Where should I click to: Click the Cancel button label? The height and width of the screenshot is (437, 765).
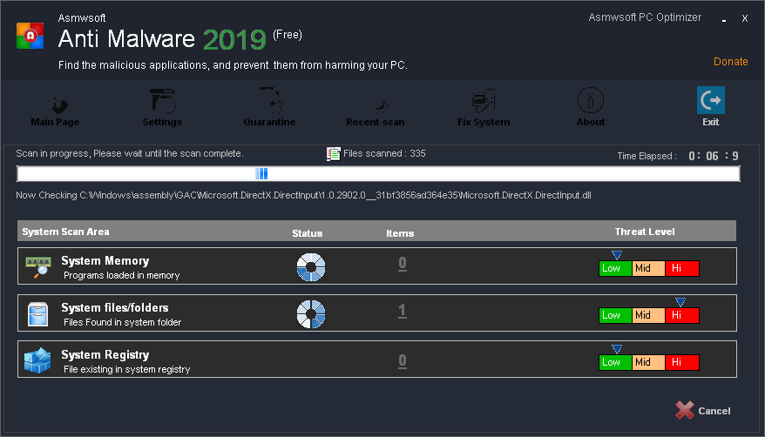click(714, 411)
